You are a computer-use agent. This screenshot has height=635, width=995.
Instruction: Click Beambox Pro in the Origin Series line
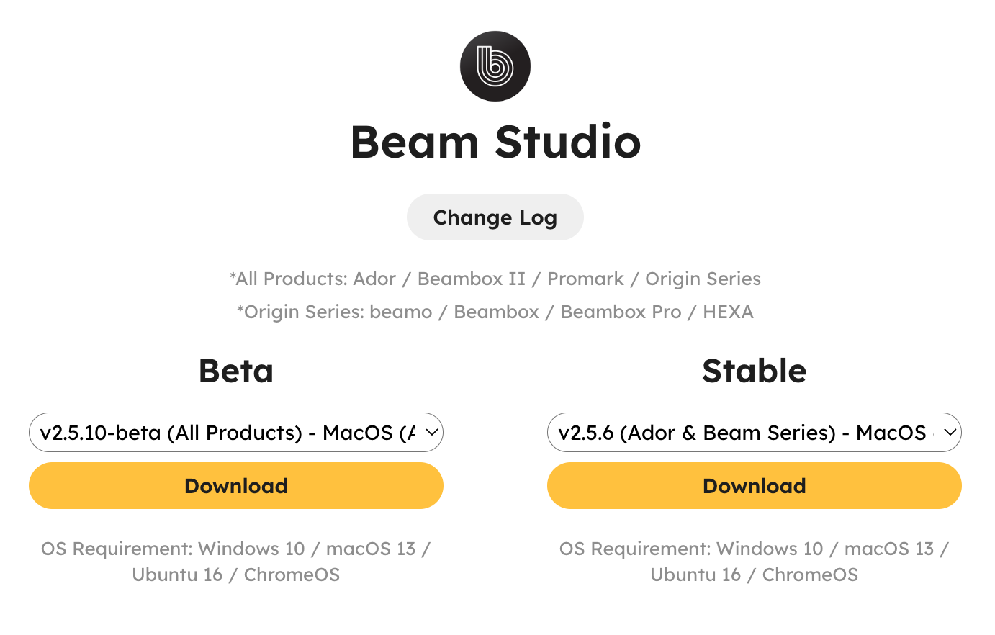pyautogui.click(x=621, y=312)
